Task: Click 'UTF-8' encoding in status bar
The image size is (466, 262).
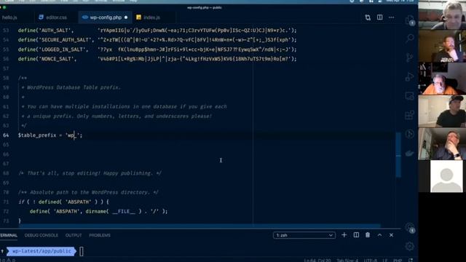Action: point(371,261)
